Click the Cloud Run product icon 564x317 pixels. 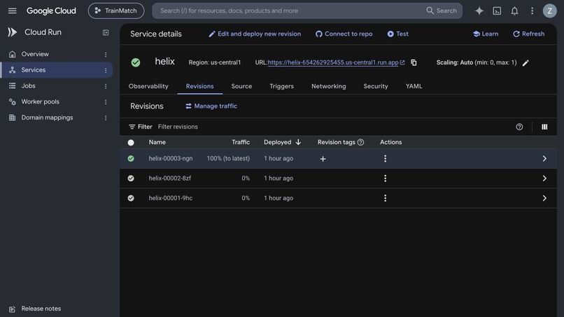pyautogui.click(x=12, y=32)
